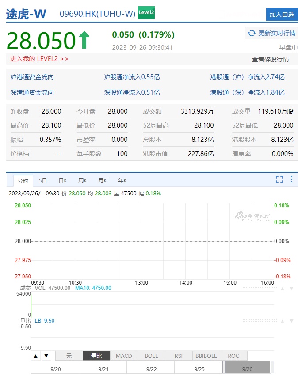The height and width of the screenshot is (380, 298).
Task: Click stock code 09690.HK(TUHU-W)
Action: [x=97, y=14]
